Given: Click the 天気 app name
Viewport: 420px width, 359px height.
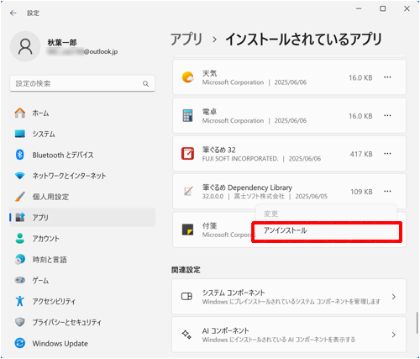Looking at the screenshot, I should coord(210,73).
